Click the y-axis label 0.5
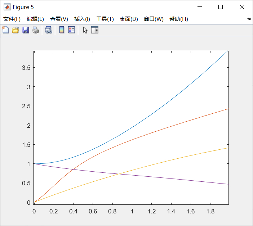253x226 pixels. click(x=26, y=183)
